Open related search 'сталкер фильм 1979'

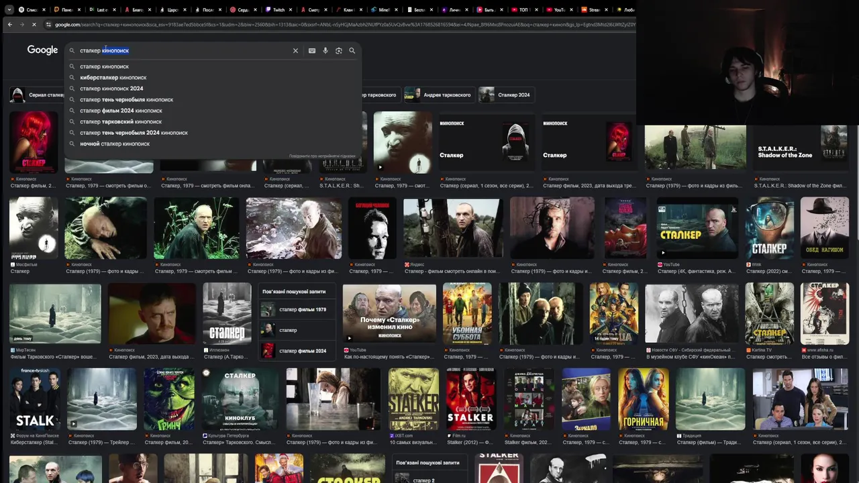tap(297, 309)
